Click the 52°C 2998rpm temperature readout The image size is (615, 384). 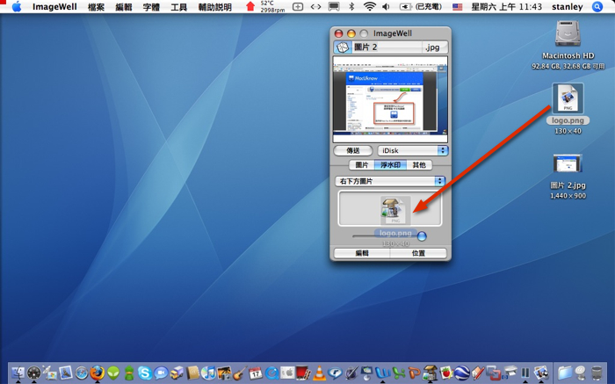click(x=272, y=7)
